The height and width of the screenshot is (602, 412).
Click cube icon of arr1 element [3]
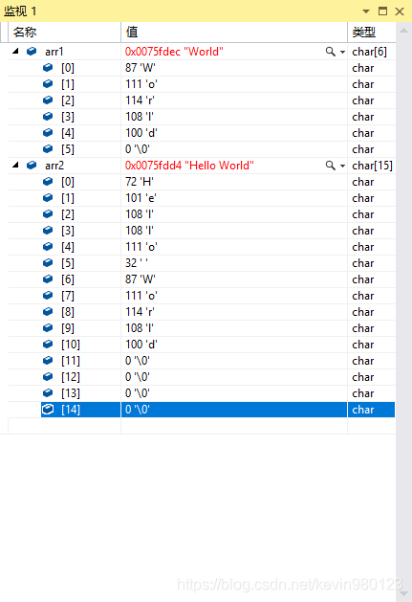tap(48, 117)
